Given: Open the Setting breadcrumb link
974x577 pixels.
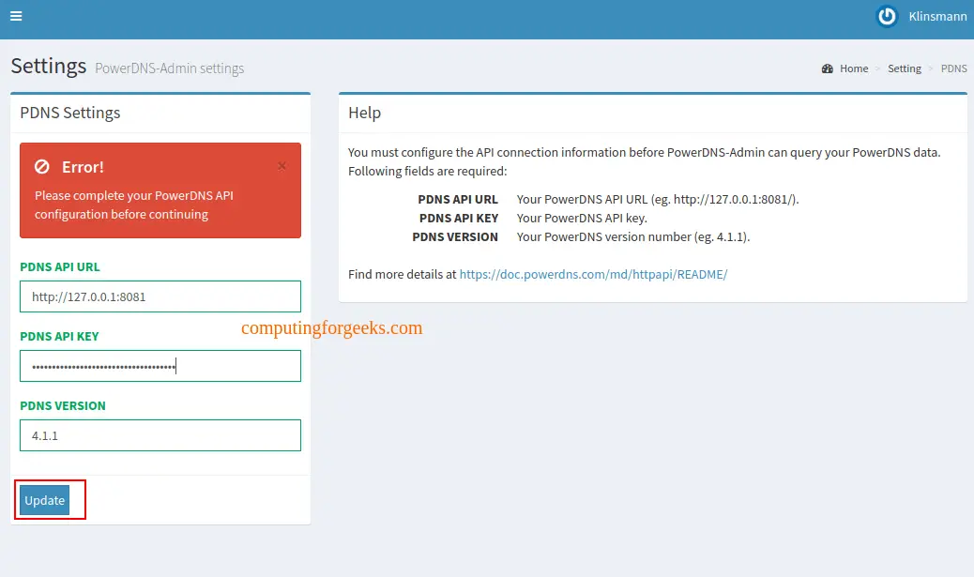Looking at the screenshot, I should (904, 68).
